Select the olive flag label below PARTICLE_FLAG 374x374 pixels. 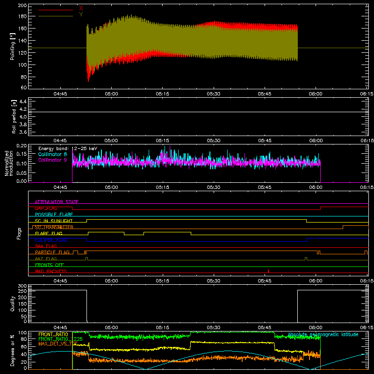46,259
